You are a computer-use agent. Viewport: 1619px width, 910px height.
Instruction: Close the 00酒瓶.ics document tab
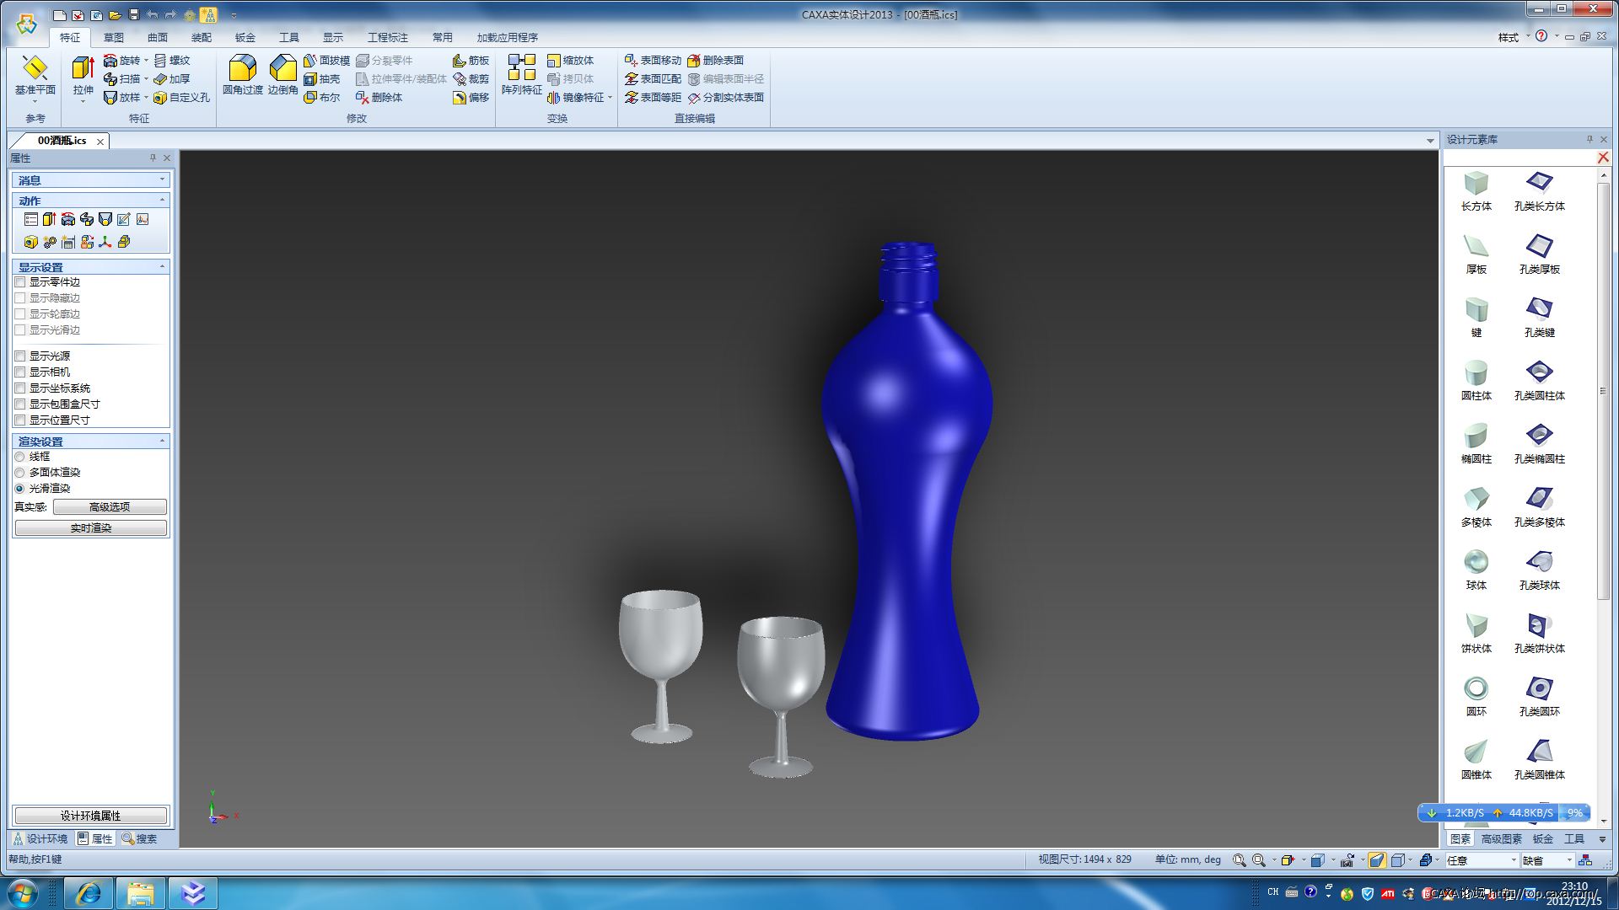tap(100, 142)
